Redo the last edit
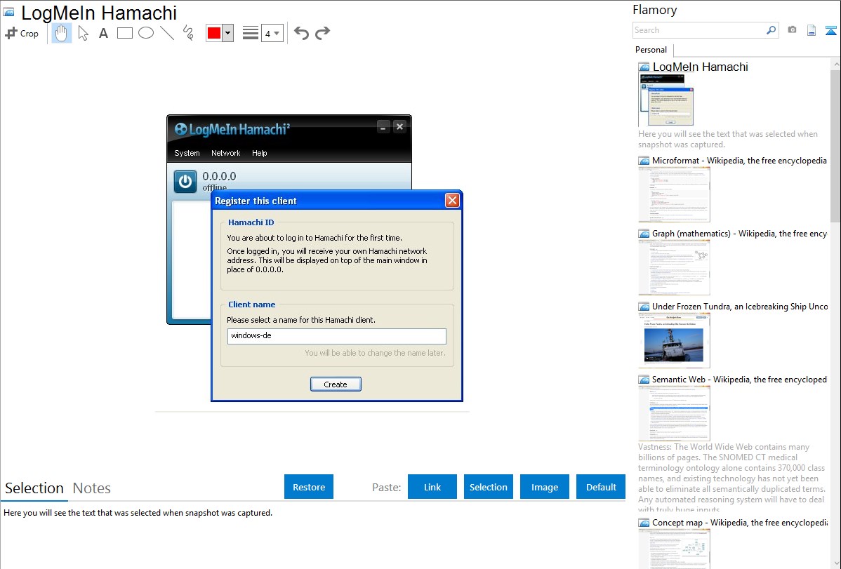Viewport: 841px width, 569px height. coord(322,33)
